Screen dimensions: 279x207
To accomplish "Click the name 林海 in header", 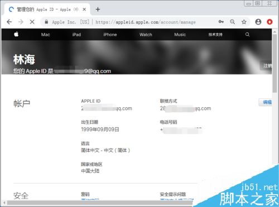I will [24, 60].
